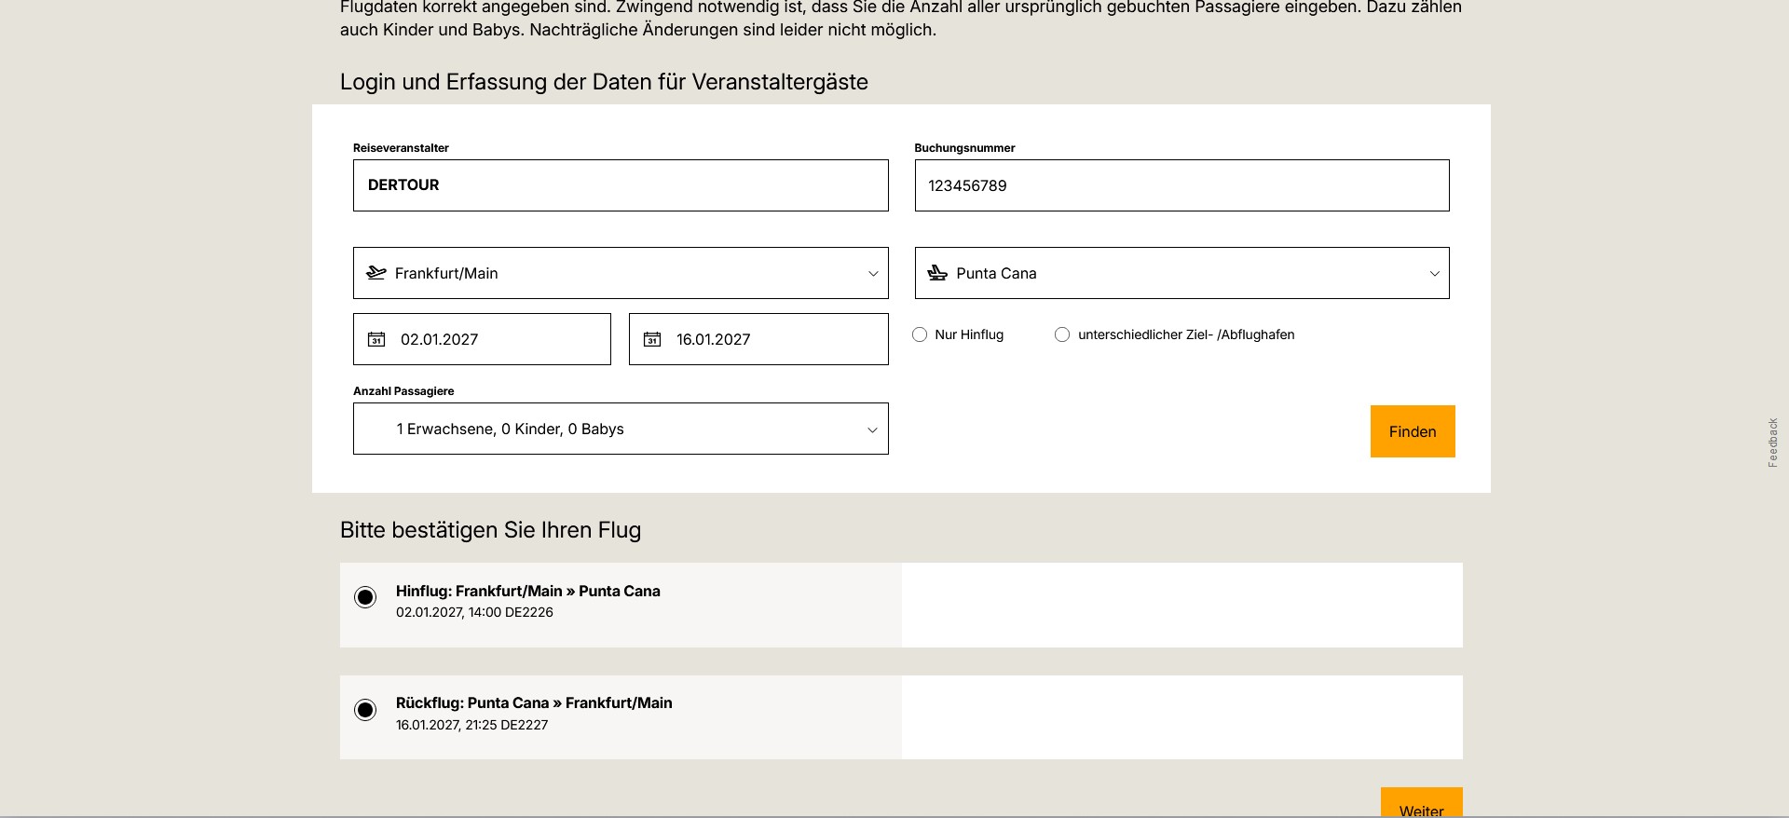
Task: Click the Reiseveranstalter field showing DERTOUR
Action: (621, 185)
